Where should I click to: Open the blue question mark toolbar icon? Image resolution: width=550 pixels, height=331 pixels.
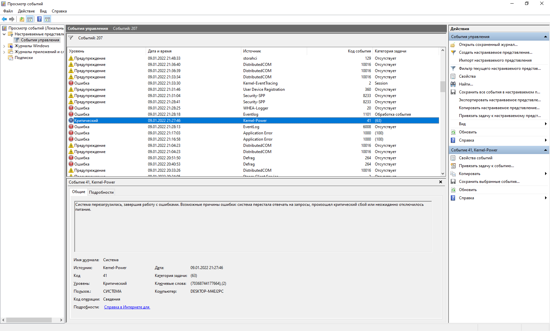pyautogui.click(x=39, y=19)
